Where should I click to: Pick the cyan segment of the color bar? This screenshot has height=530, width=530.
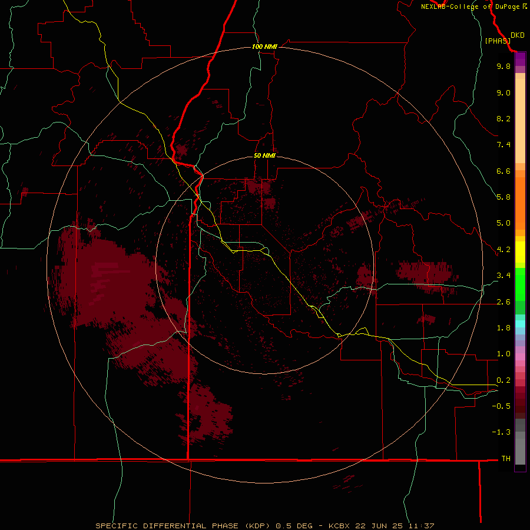pyautogui.click(x=520, y=323)
